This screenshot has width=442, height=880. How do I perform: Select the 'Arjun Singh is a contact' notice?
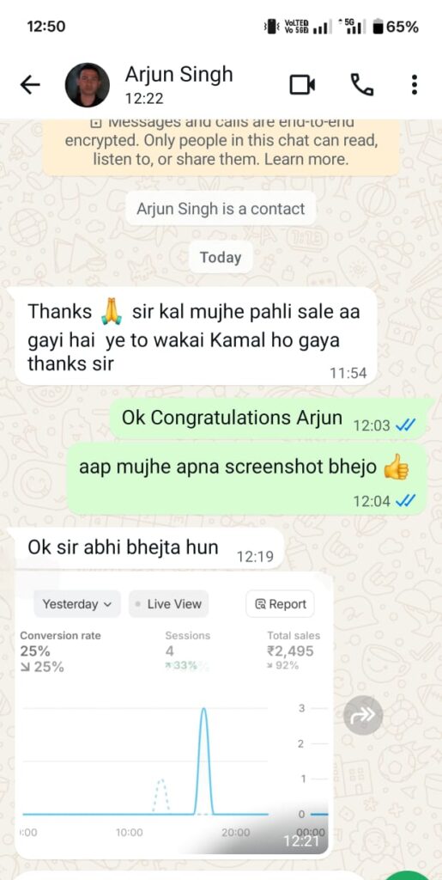(221, 209)
